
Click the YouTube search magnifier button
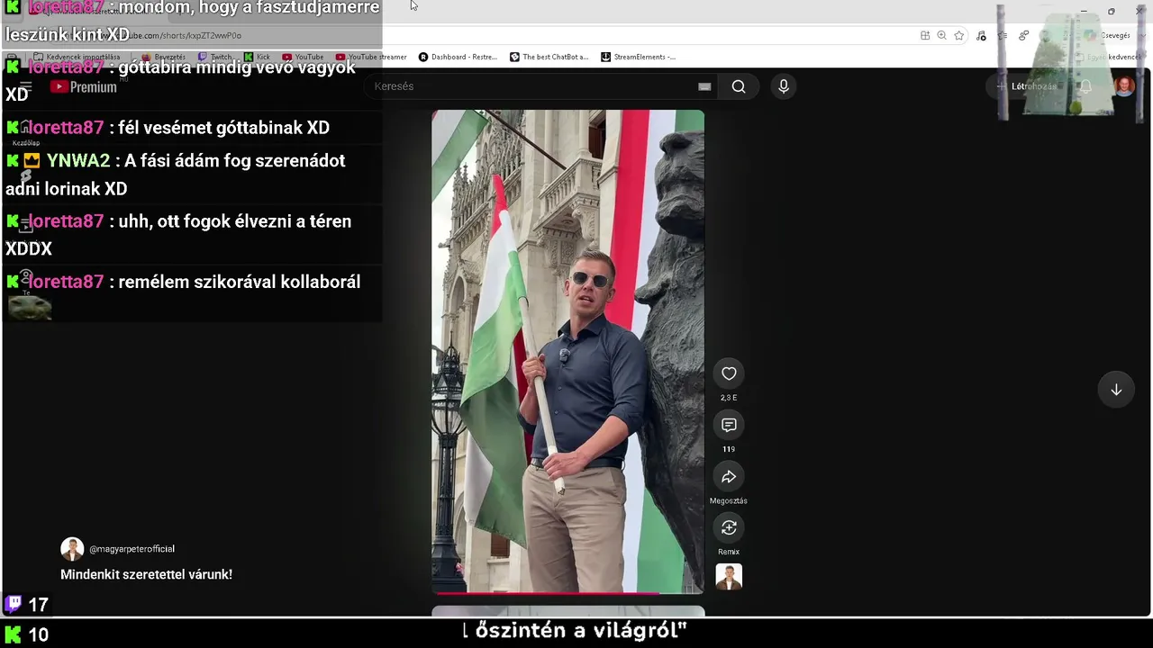[739, 86]
